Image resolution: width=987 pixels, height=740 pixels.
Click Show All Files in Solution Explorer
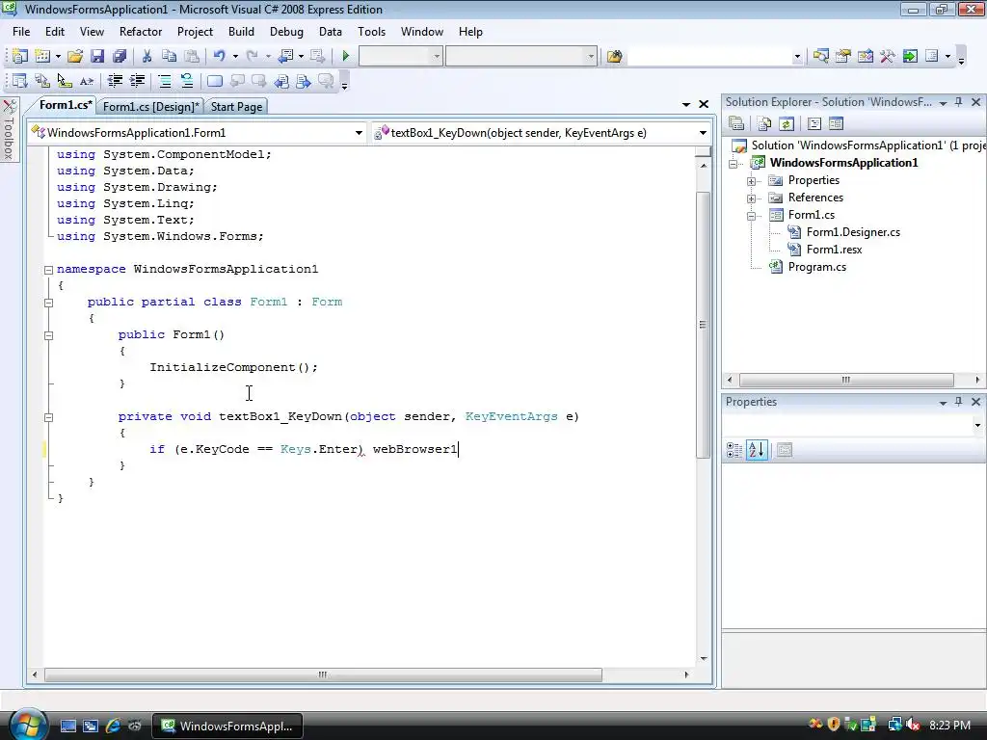(x=764, y=124)
